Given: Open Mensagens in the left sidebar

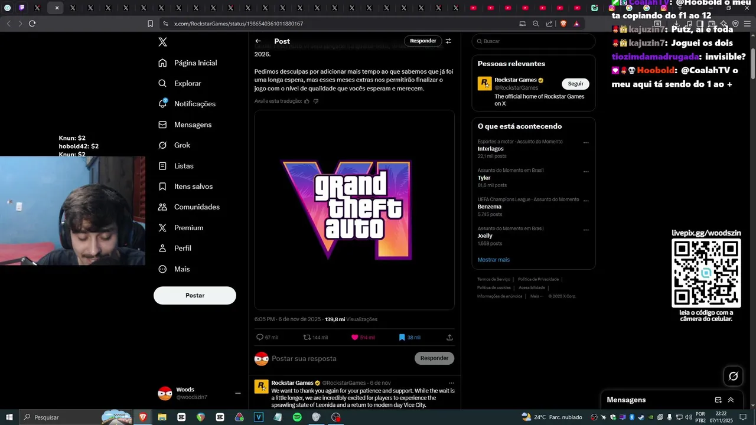Looking at the screenshot, I should tap(185, 125).
